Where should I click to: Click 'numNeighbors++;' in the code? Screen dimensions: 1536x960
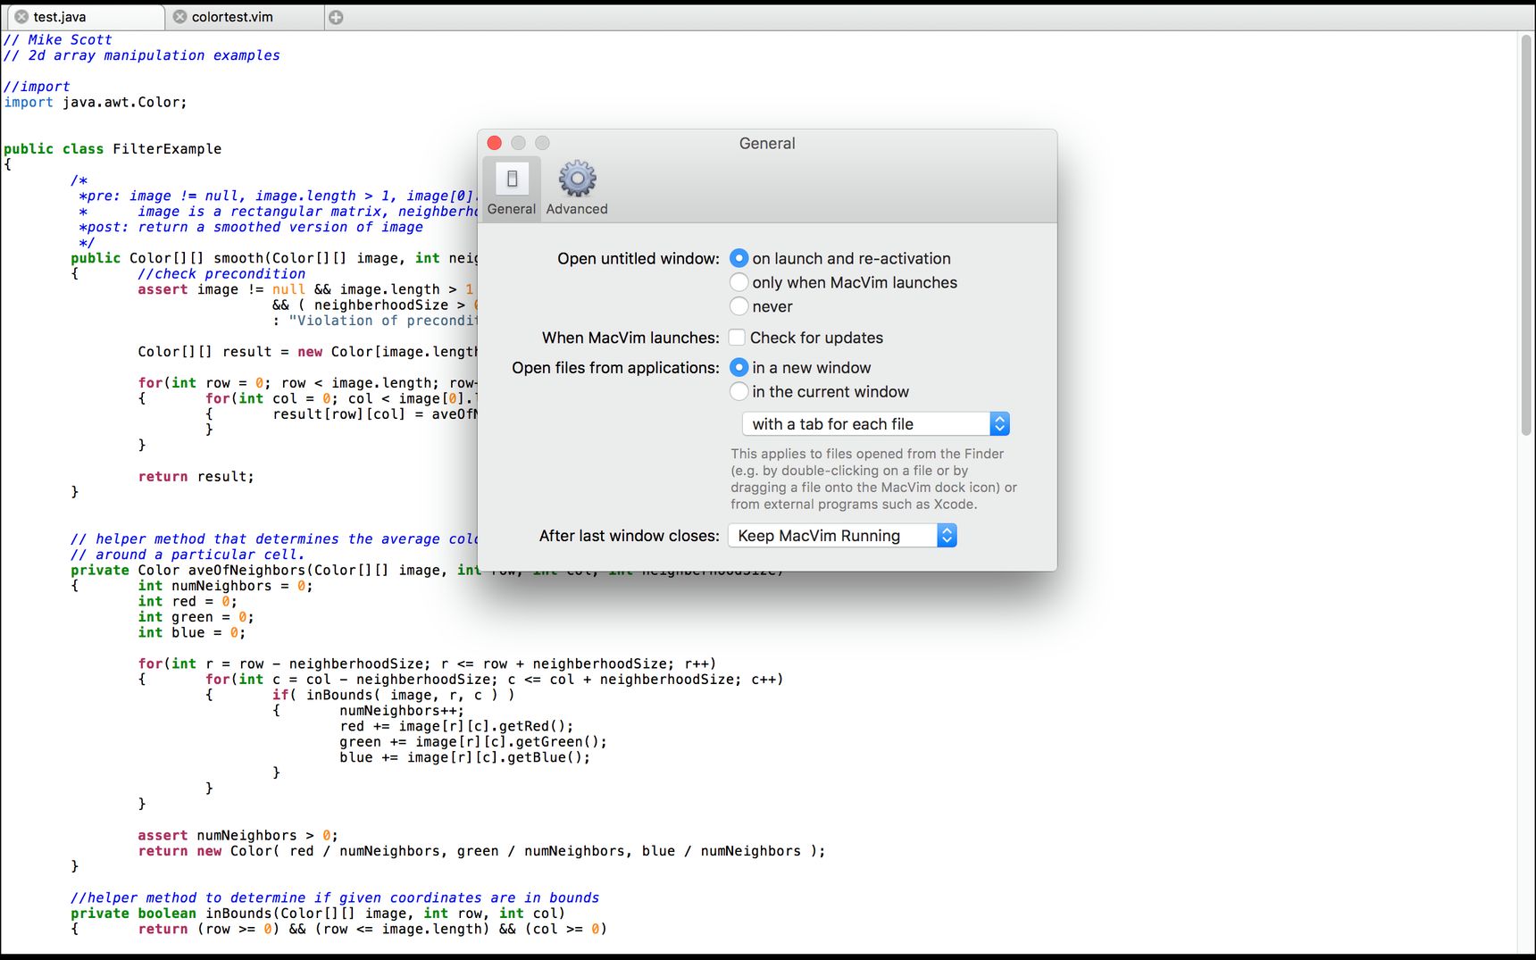(402, 711)
